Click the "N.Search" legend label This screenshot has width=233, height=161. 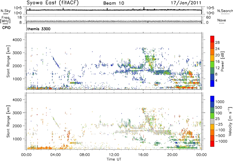click(225, 11)
